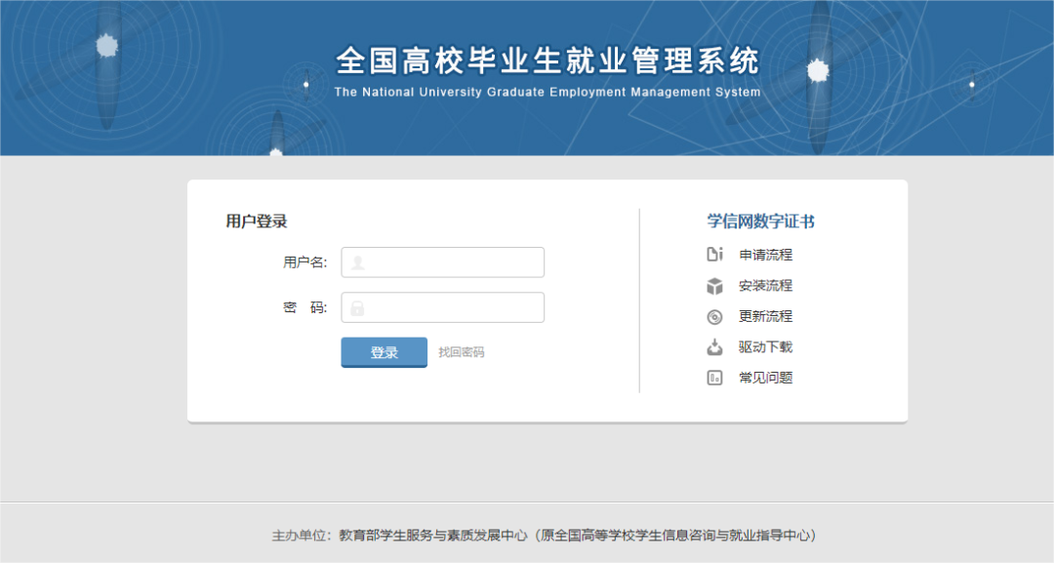The width and height of the screenshot is (1054, 563).
Task: Click the 教育部学生服务与素质发展中心 footer text
Action: (433, 536)
